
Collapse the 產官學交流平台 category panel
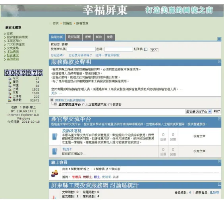pos(219,119)
